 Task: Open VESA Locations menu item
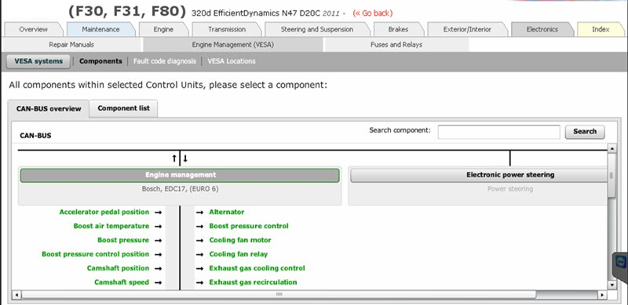click(232, 62)
